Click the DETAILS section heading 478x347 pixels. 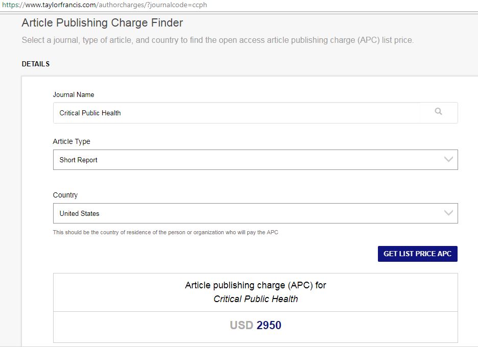point(36,64)
